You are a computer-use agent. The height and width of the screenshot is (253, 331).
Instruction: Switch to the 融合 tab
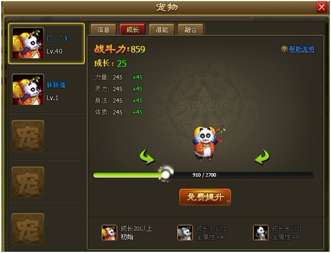pyautogui.click(x=191, y=29)
